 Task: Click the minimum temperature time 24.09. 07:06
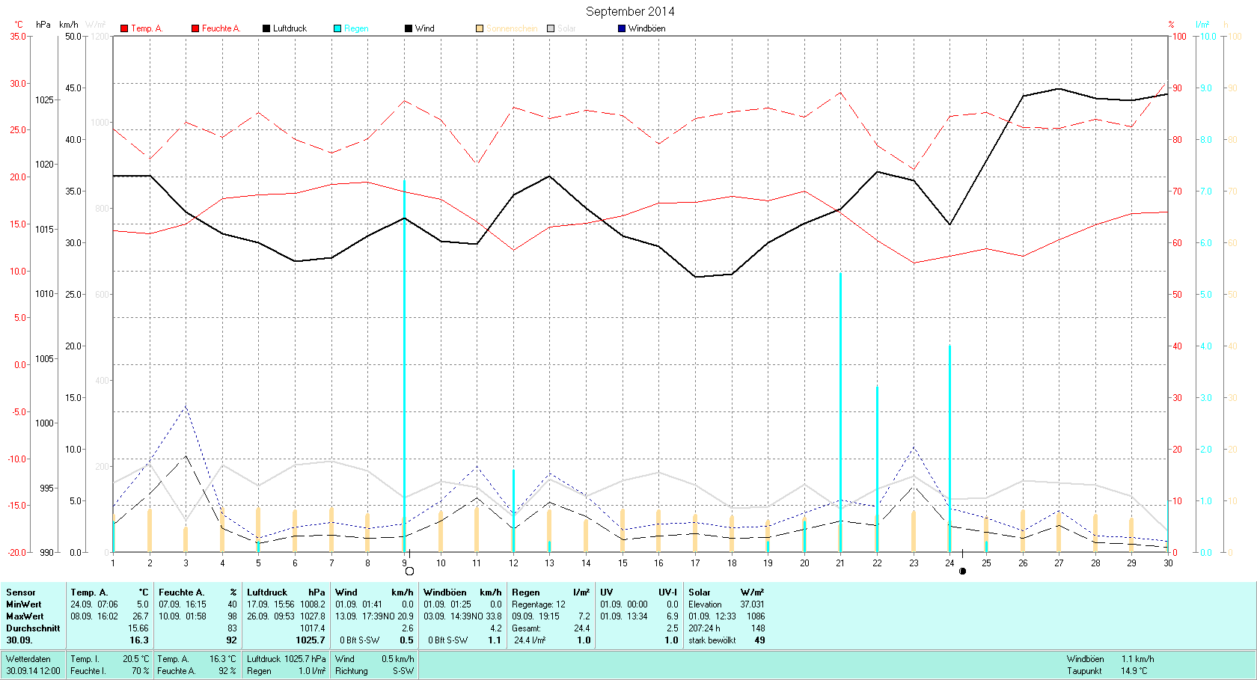94,604
